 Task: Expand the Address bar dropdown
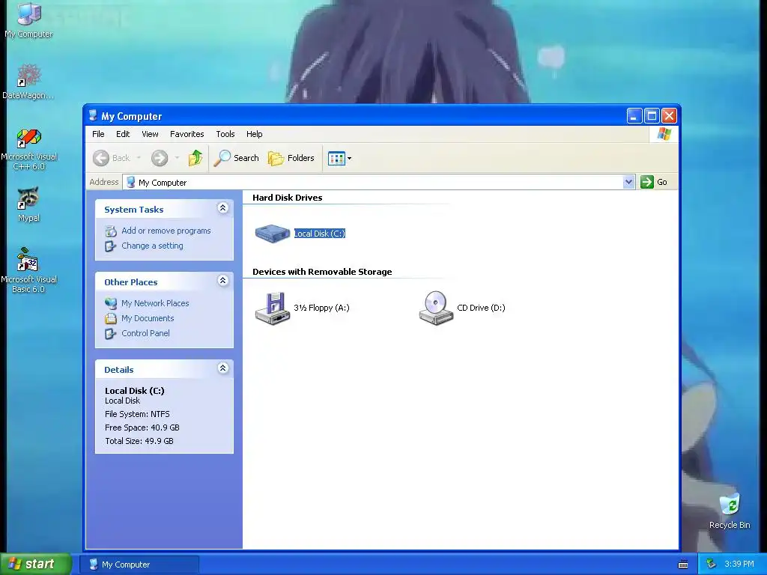(x=628, y=182)
